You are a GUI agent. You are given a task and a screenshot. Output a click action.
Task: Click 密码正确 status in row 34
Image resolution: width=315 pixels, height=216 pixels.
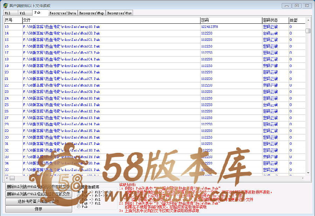(x=270, y=163)
